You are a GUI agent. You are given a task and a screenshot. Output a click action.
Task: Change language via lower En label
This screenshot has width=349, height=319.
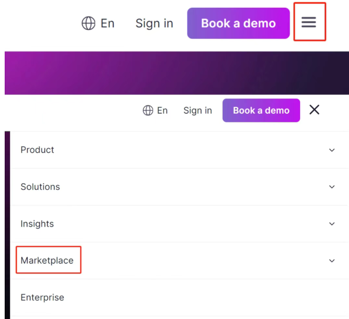(x=162, y=110)
